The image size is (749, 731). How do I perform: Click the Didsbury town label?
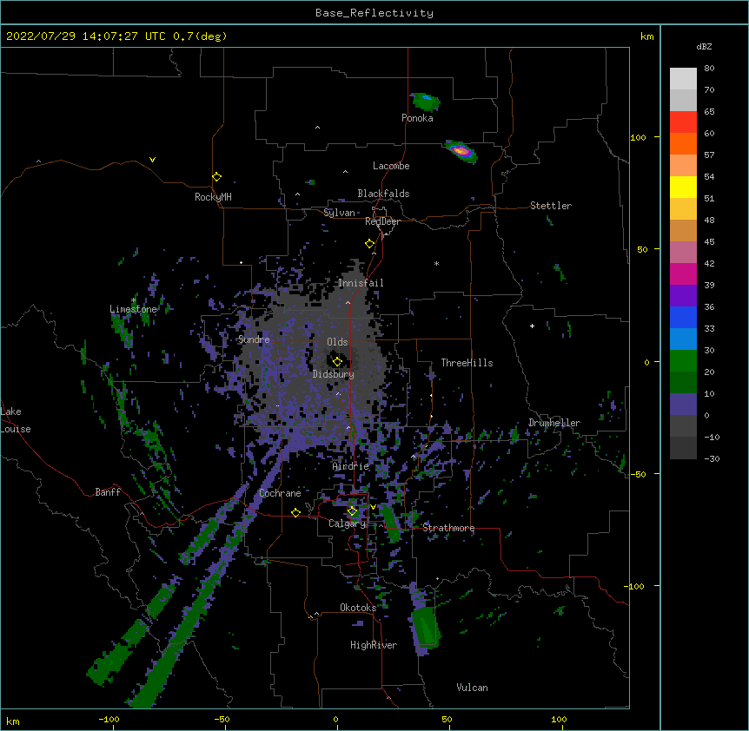334,374
